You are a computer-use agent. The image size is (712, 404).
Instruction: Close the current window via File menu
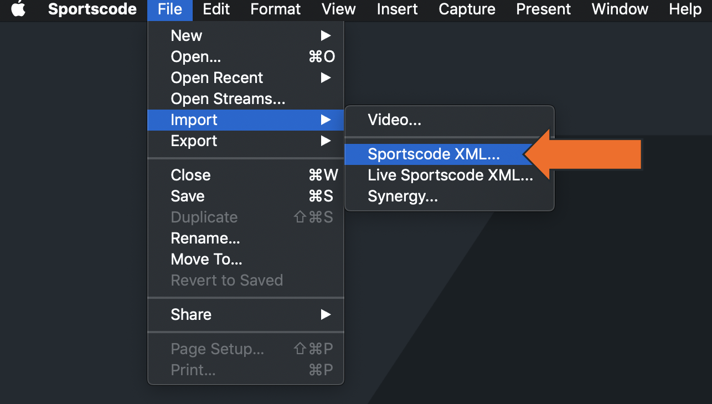pos(190,175)
